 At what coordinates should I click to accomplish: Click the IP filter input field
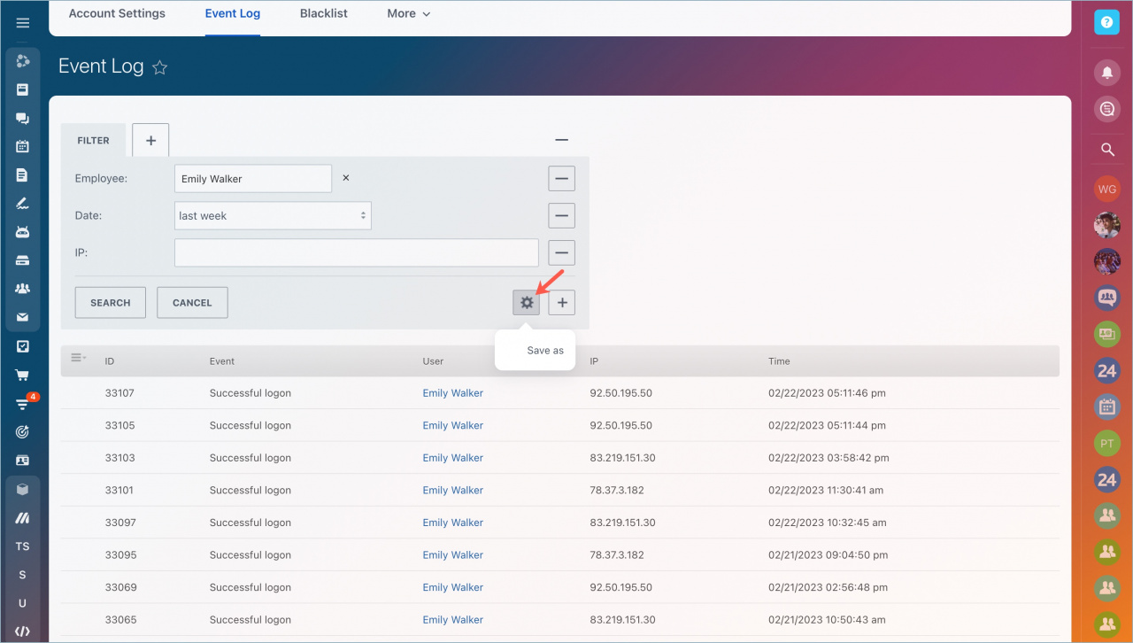pos(357,252)
